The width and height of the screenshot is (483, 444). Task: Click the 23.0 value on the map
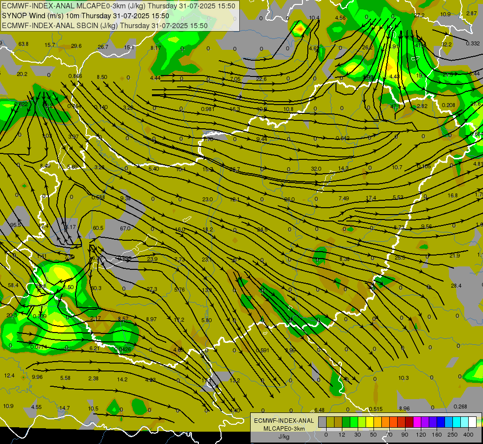[208, 199]
